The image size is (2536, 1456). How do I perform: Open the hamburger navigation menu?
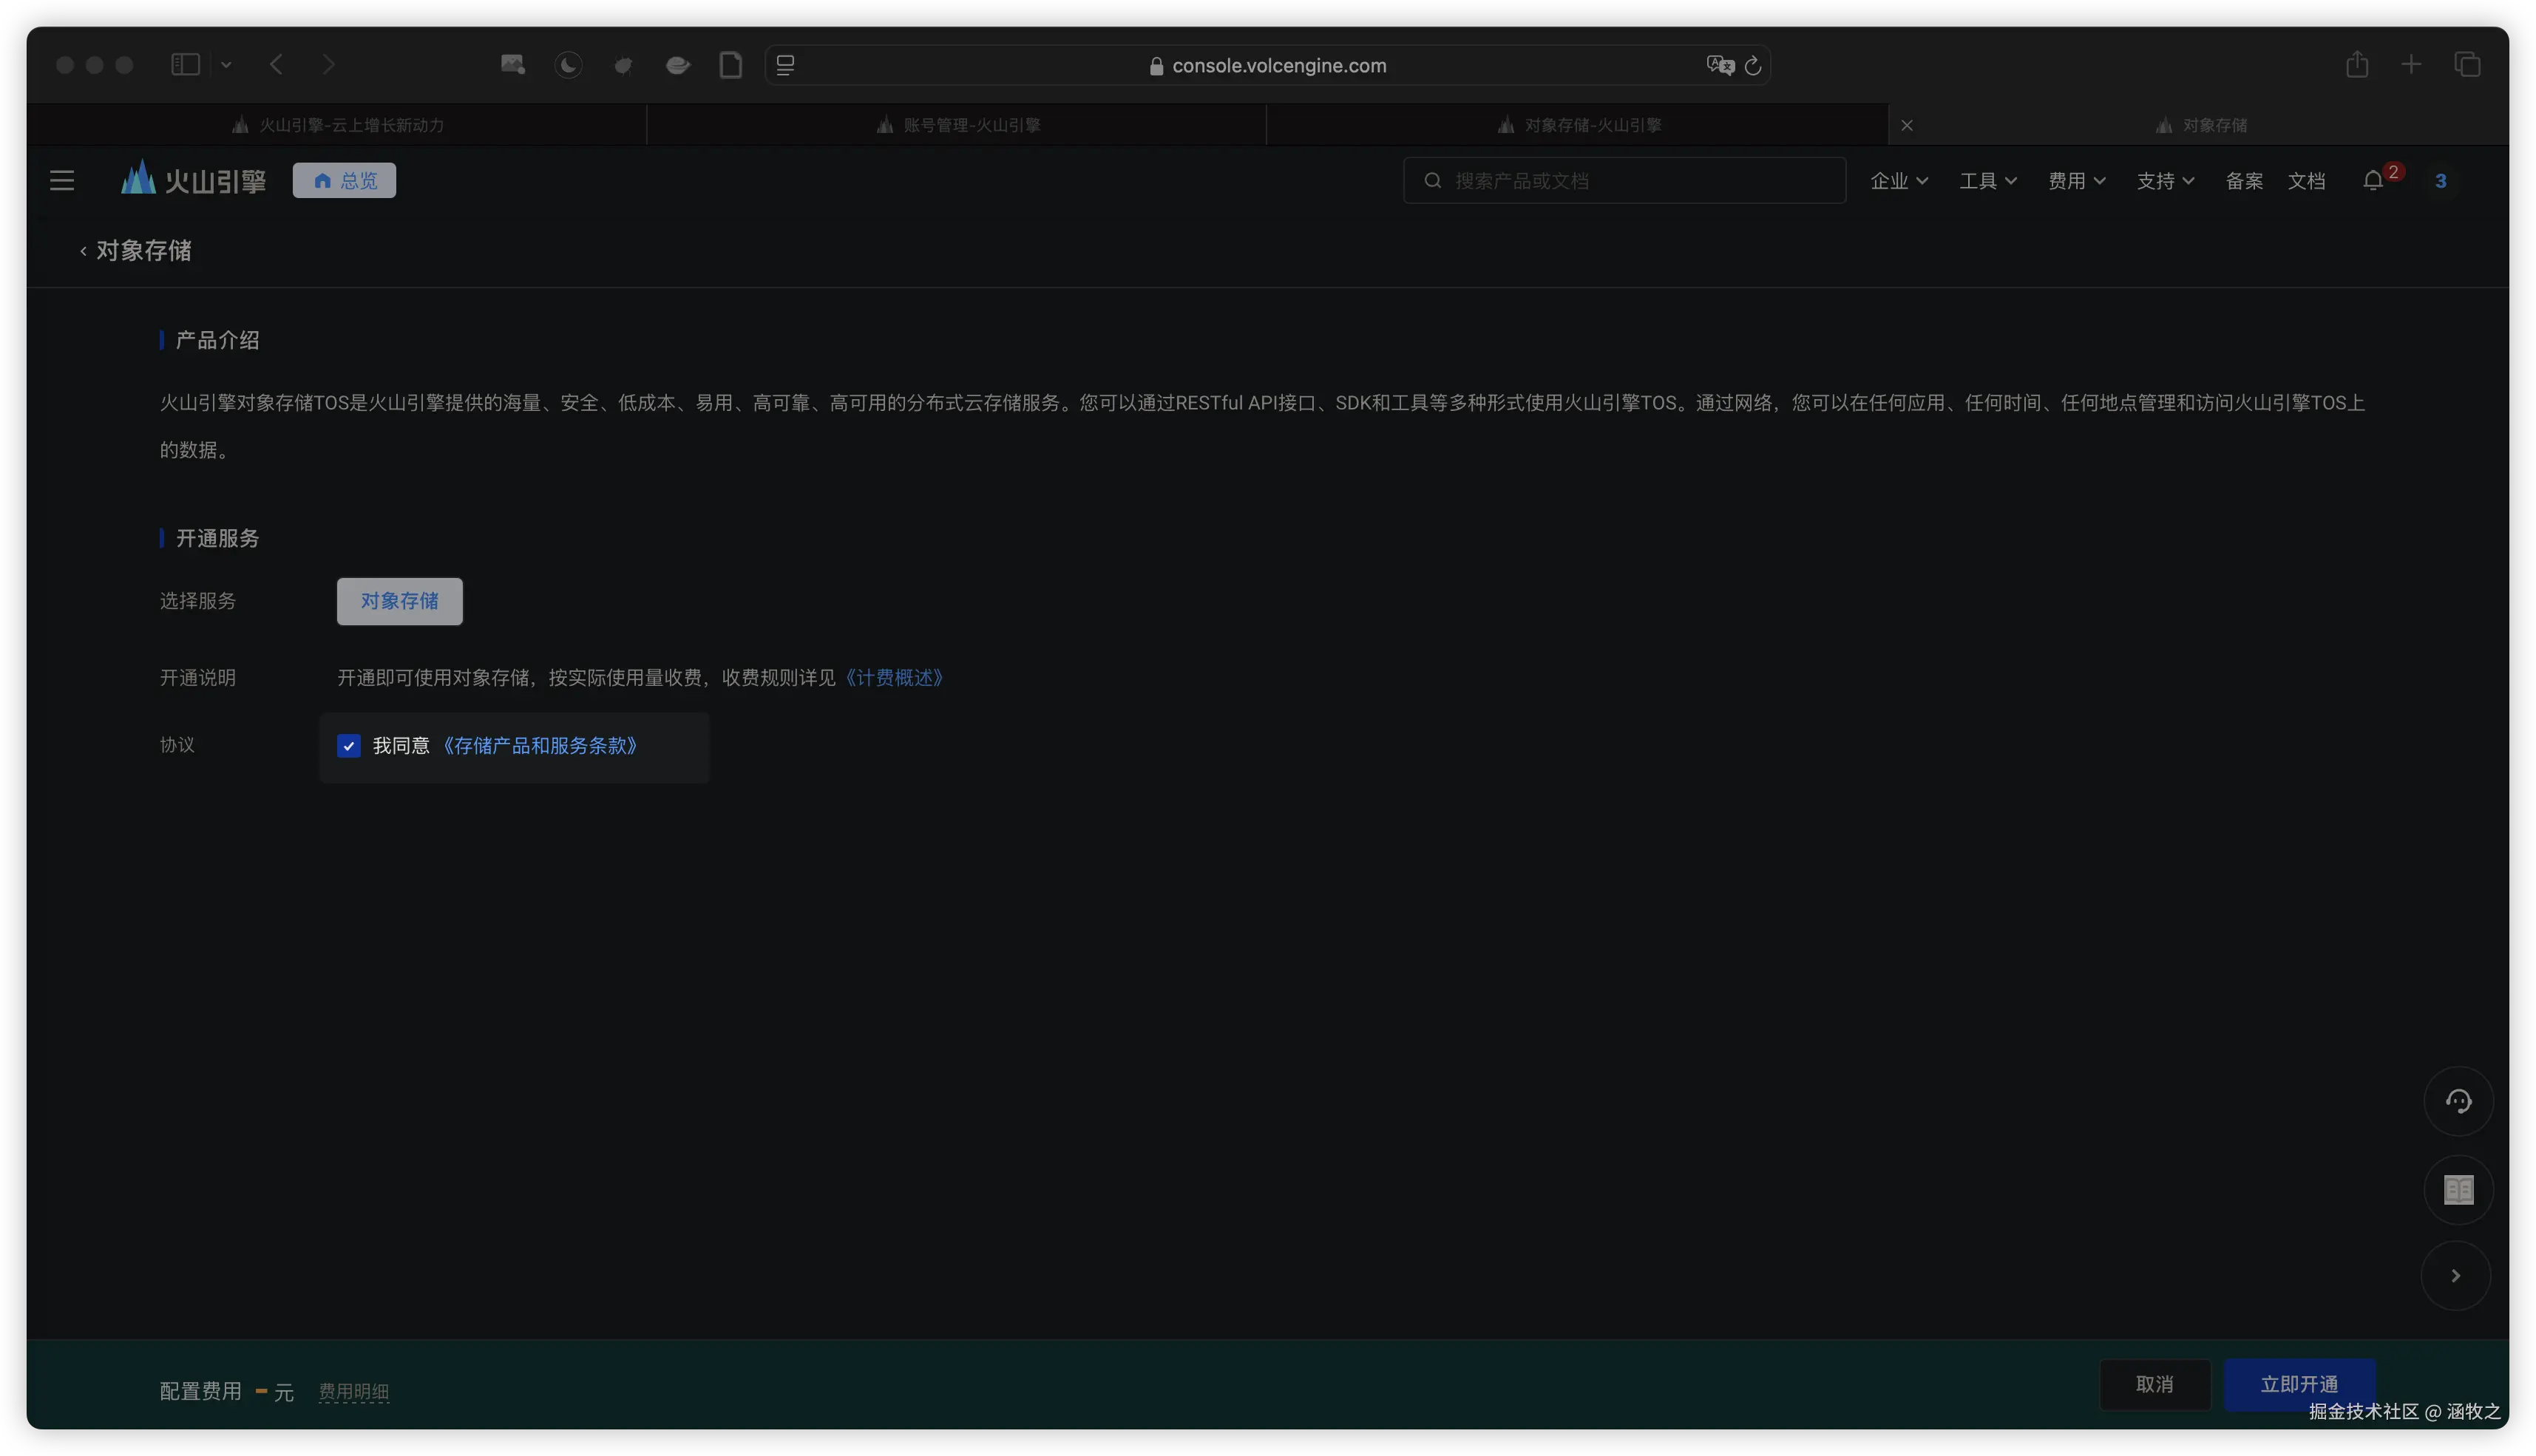pos(62,181)
